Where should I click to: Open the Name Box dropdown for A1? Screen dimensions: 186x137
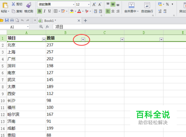pyautogui.click(x=28, y=27)
